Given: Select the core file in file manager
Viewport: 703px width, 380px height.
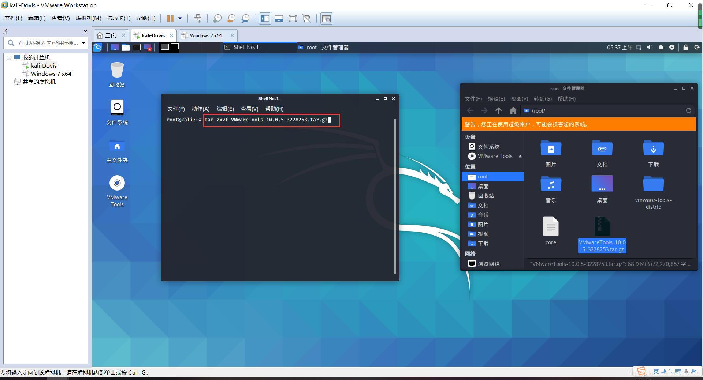Looking at the screenshot, I should pyautogui.click(x=551, y=230).
